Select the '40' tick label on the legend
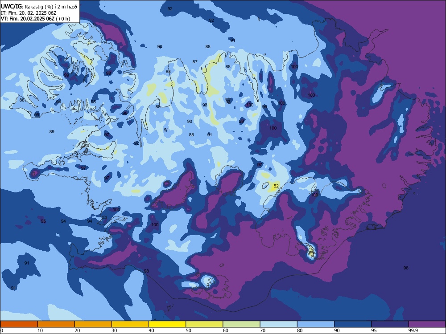Viewport: 446px width, 334px height. point(152,330)
